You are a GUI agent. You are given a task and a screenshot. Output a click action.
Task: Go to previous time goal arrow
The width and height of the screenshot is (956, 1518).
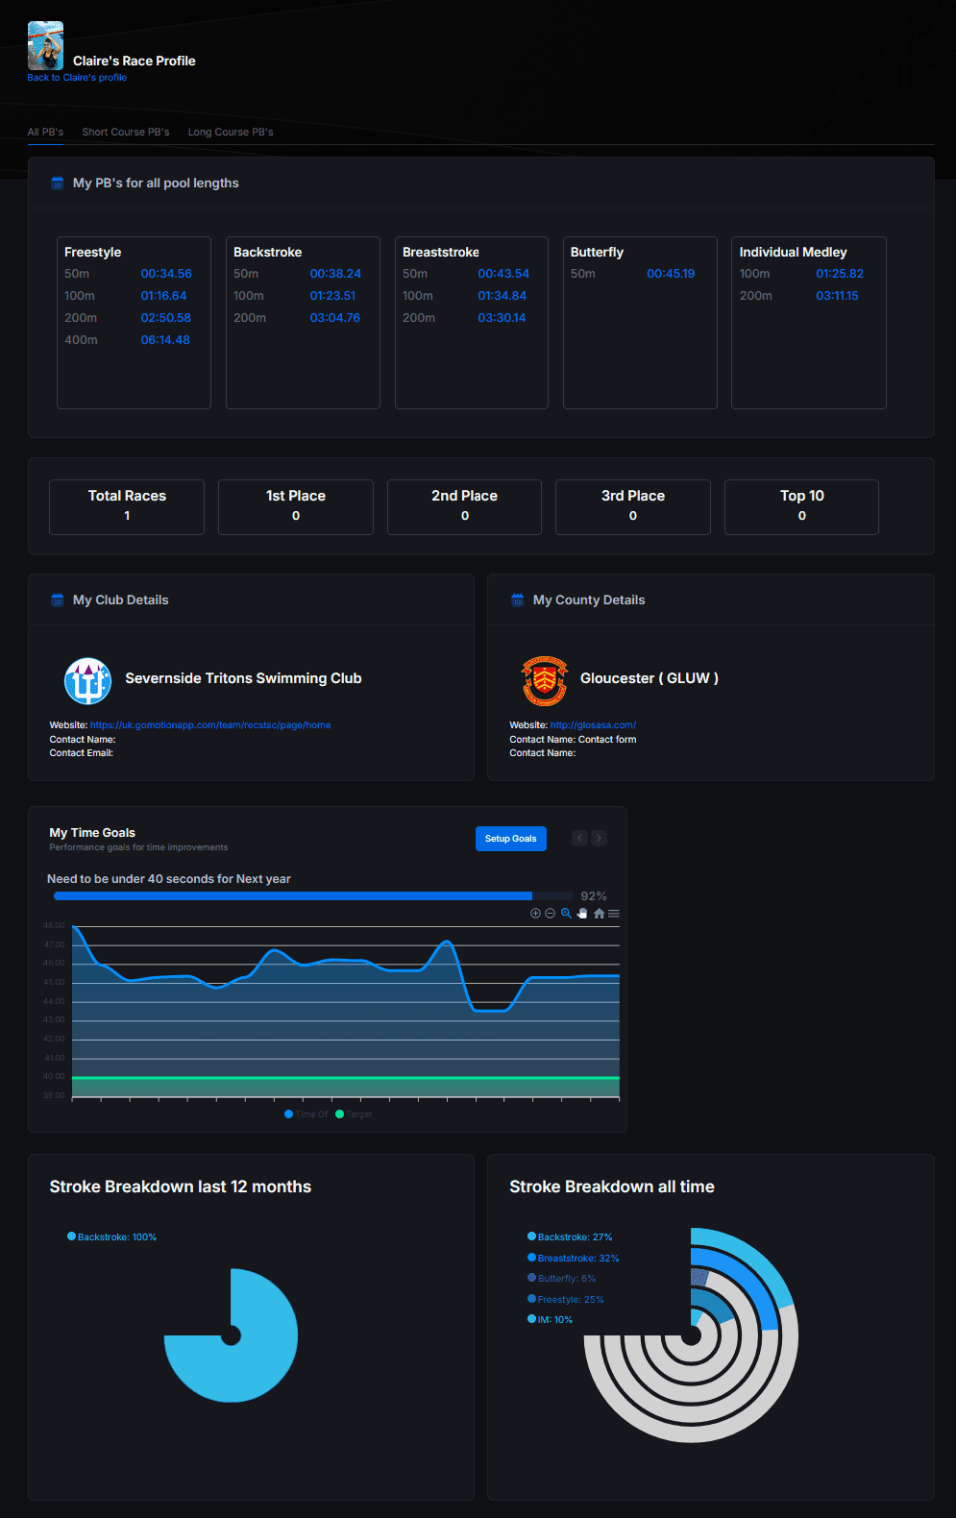(579, 839)
